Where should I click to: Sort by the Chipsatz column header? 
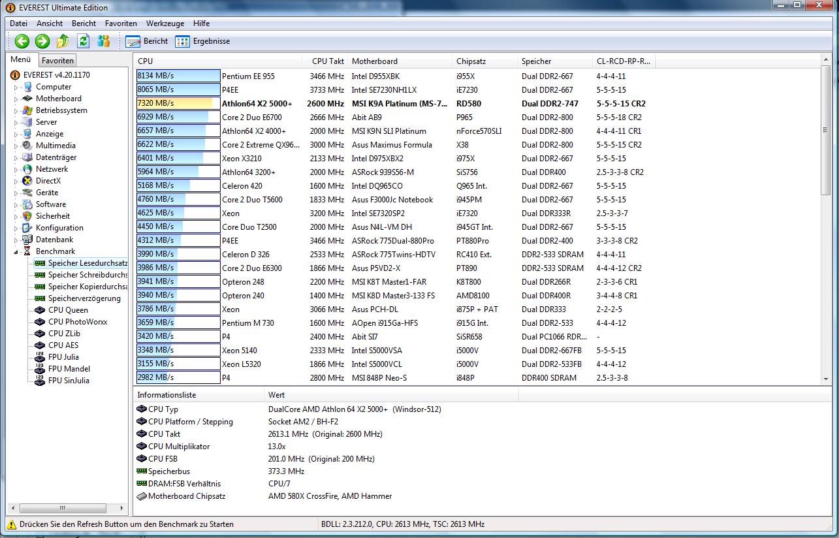[x=484, y=61]
